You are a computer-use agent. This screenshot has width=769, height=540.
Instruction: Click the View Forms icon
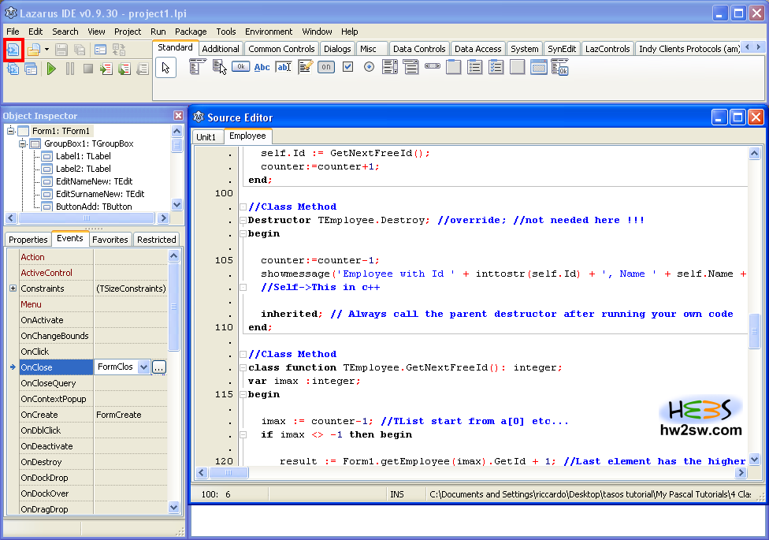pyautogui.click(x=31, y=69)
